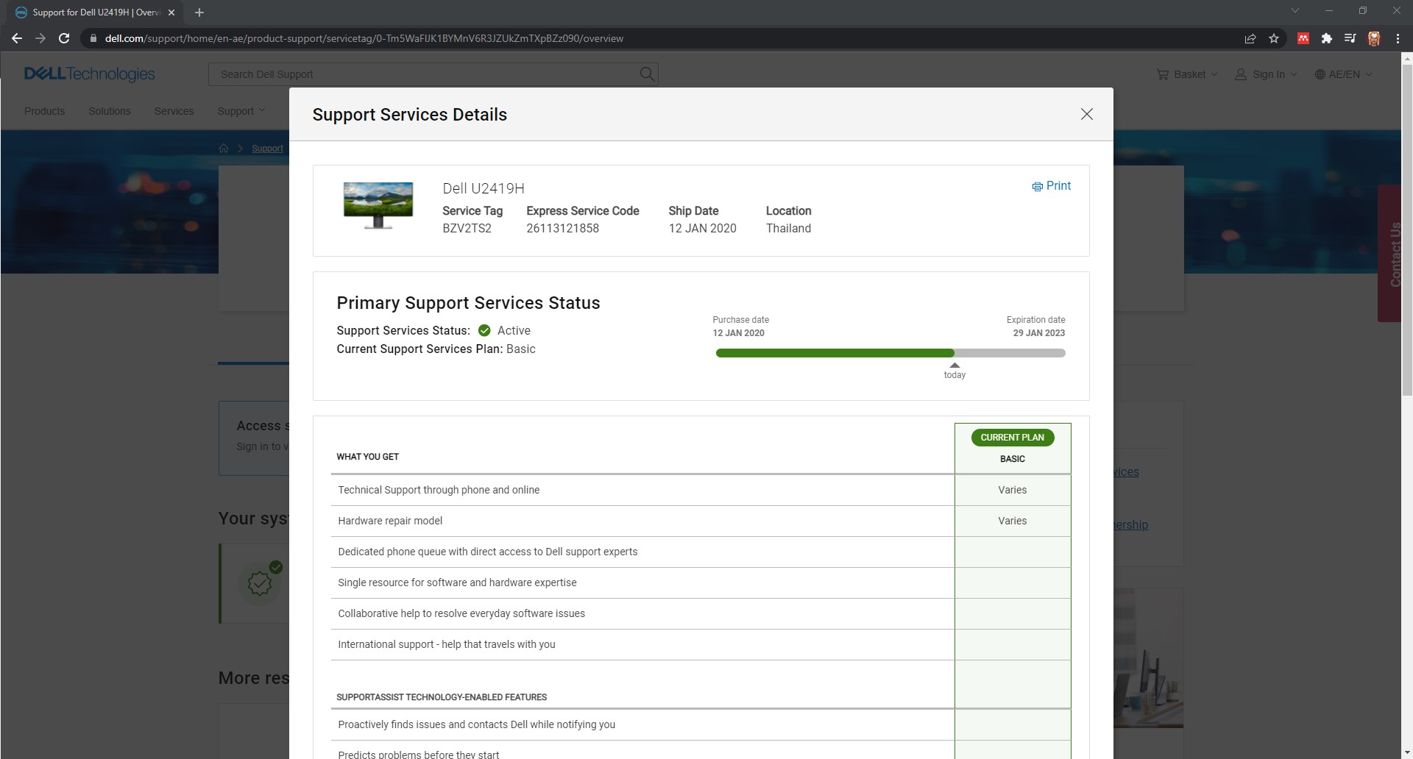This screenshot has width=1413, height=759.
Task: Click Express Service Code 26113121858
Action: (x=562, y=228)
